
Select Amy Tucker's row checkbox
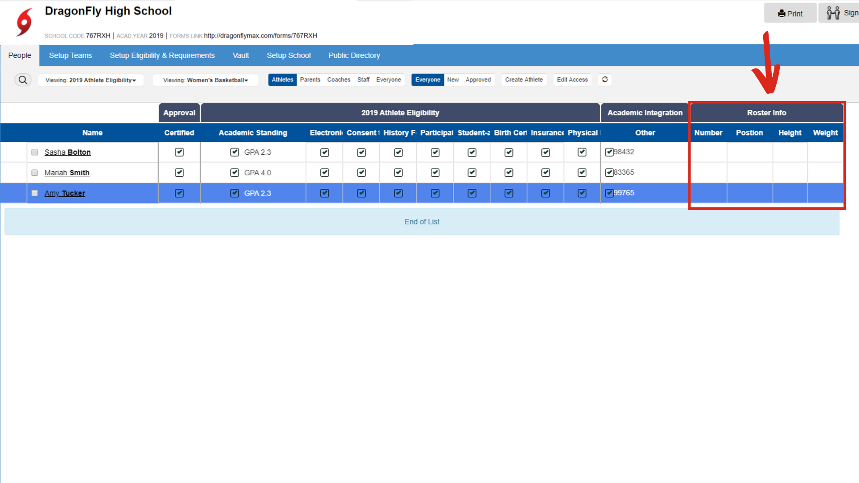[x=35, y=194]
